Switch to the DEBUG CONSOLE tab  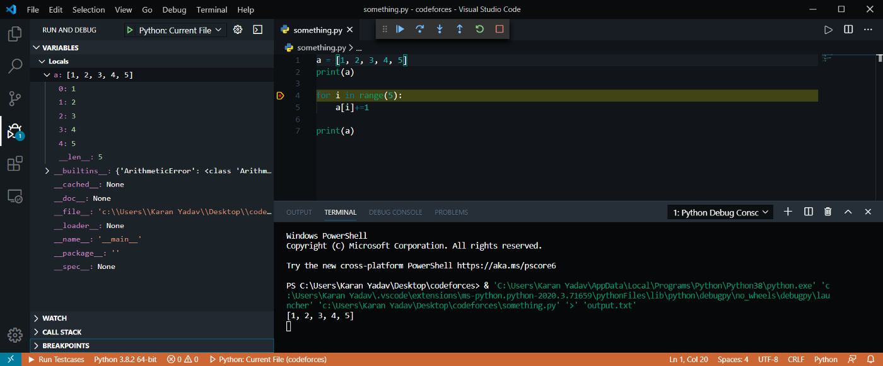pyautogui.click(x=395, y=212)
